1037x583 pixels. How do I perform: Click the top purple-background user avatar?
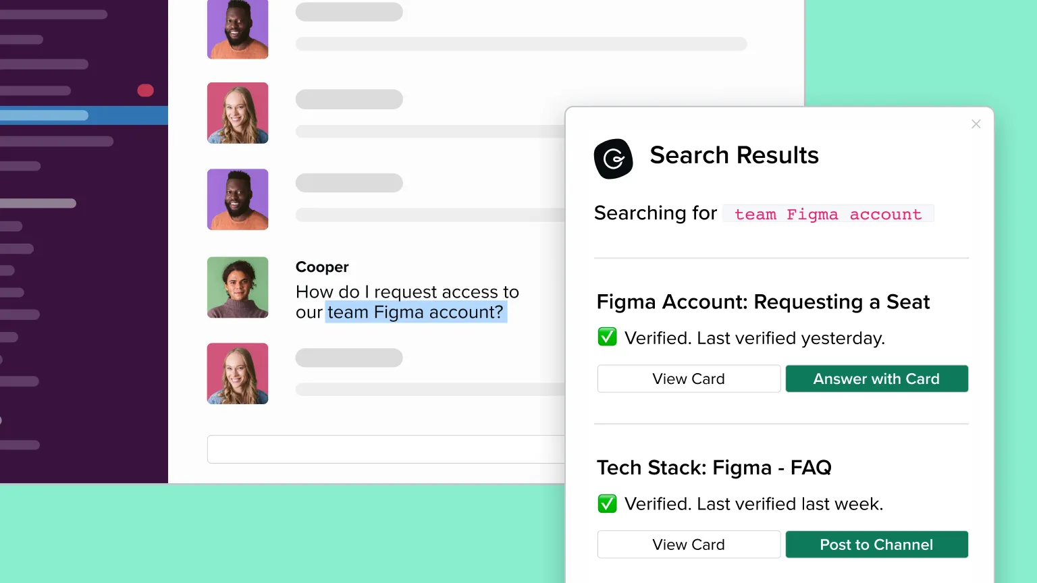pyautogui.click(x=238, y=29)
